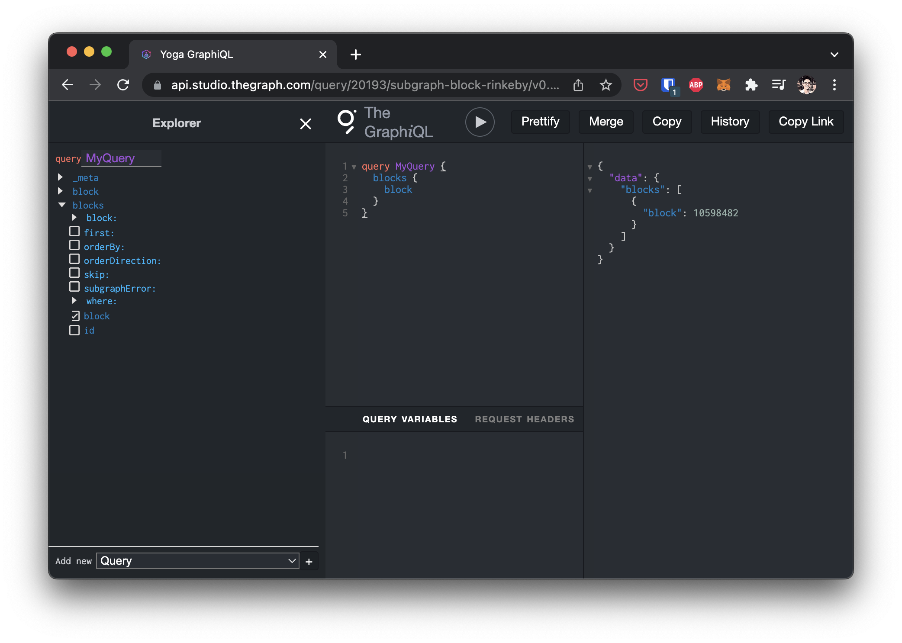Enable the skip: argument checkbox

[74, 273]
